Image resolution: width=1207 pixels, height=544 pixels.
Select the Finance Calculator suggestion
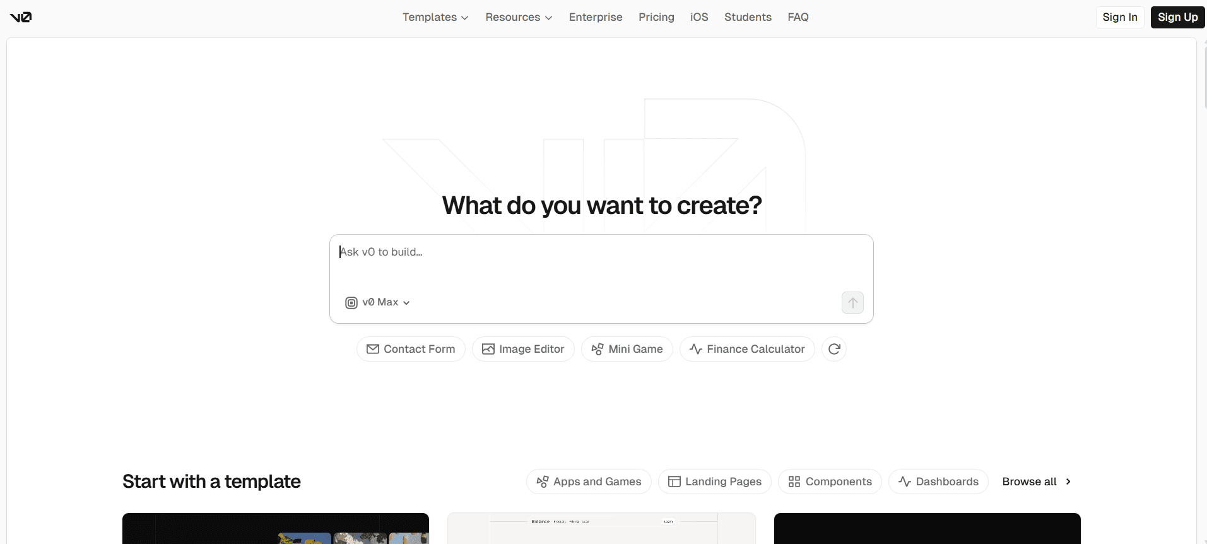747,349
